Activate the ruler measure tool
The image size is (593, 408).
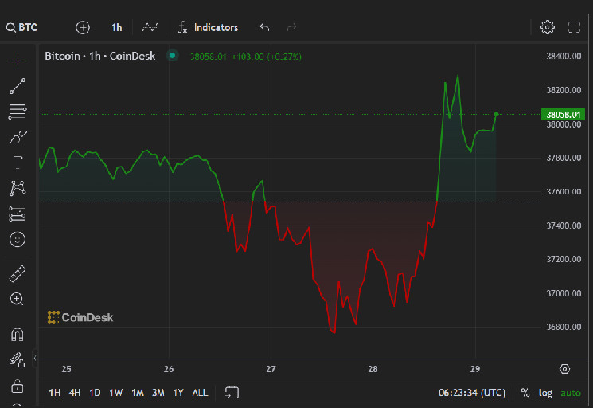18,274
